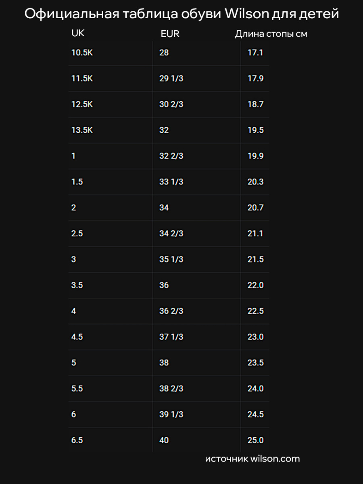The width and height of the screenshot is (363, 484).
Task: Click the foot length 20.3 value
Action: click(255, 181)
